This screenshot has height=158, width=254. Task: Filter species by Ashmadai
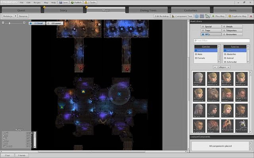(x=235, y=62)
